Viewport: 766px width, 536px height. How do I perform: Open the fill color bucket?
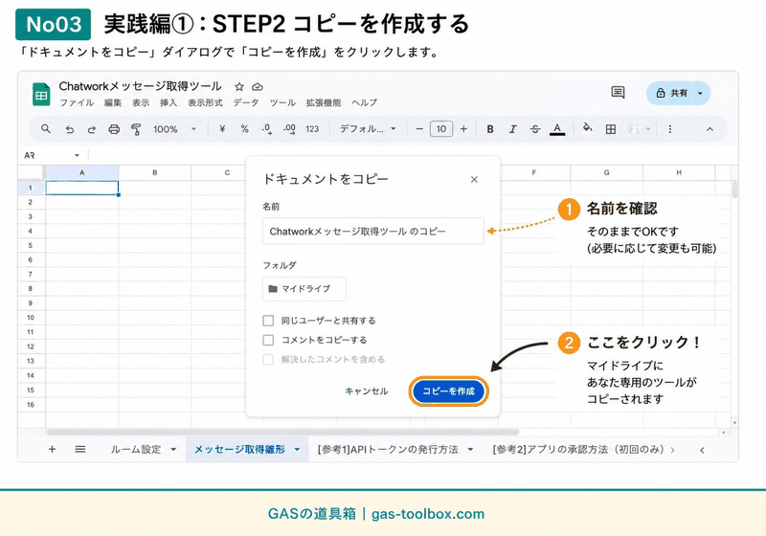[x=588, y=128]
